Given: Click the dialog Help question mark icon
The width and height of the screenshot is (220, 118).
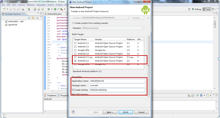Looking at the screenshot, I should pyautogui.click(x=73, y=112).
